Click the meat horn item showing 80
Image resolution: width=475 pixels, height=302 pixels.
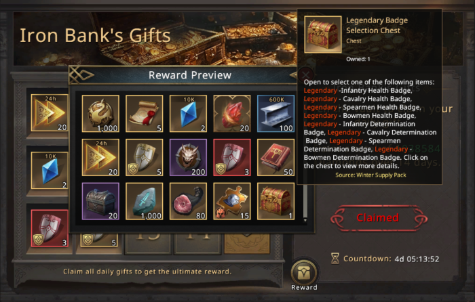pyautogui.click(x=188, y=201)
